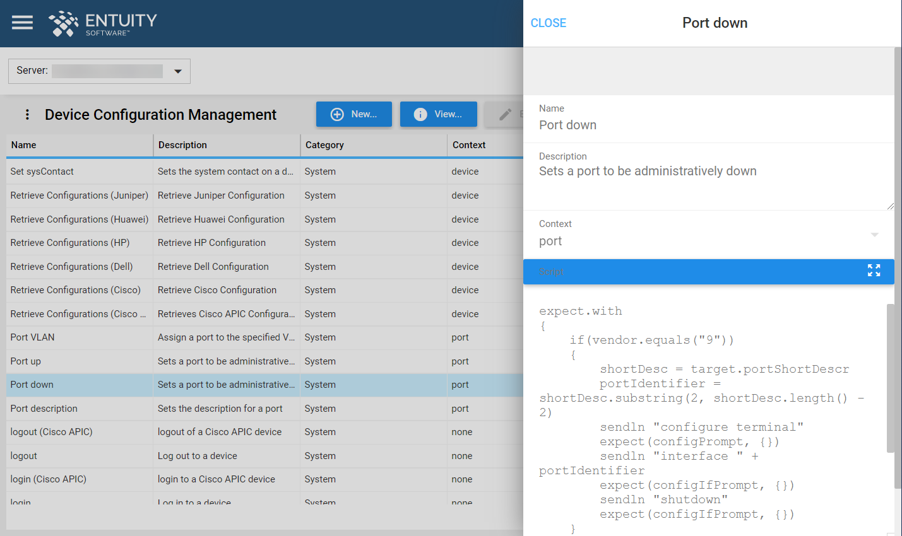
Task: Open the kebab menu beside Device Configuration Management
Action: click(27, 114)
